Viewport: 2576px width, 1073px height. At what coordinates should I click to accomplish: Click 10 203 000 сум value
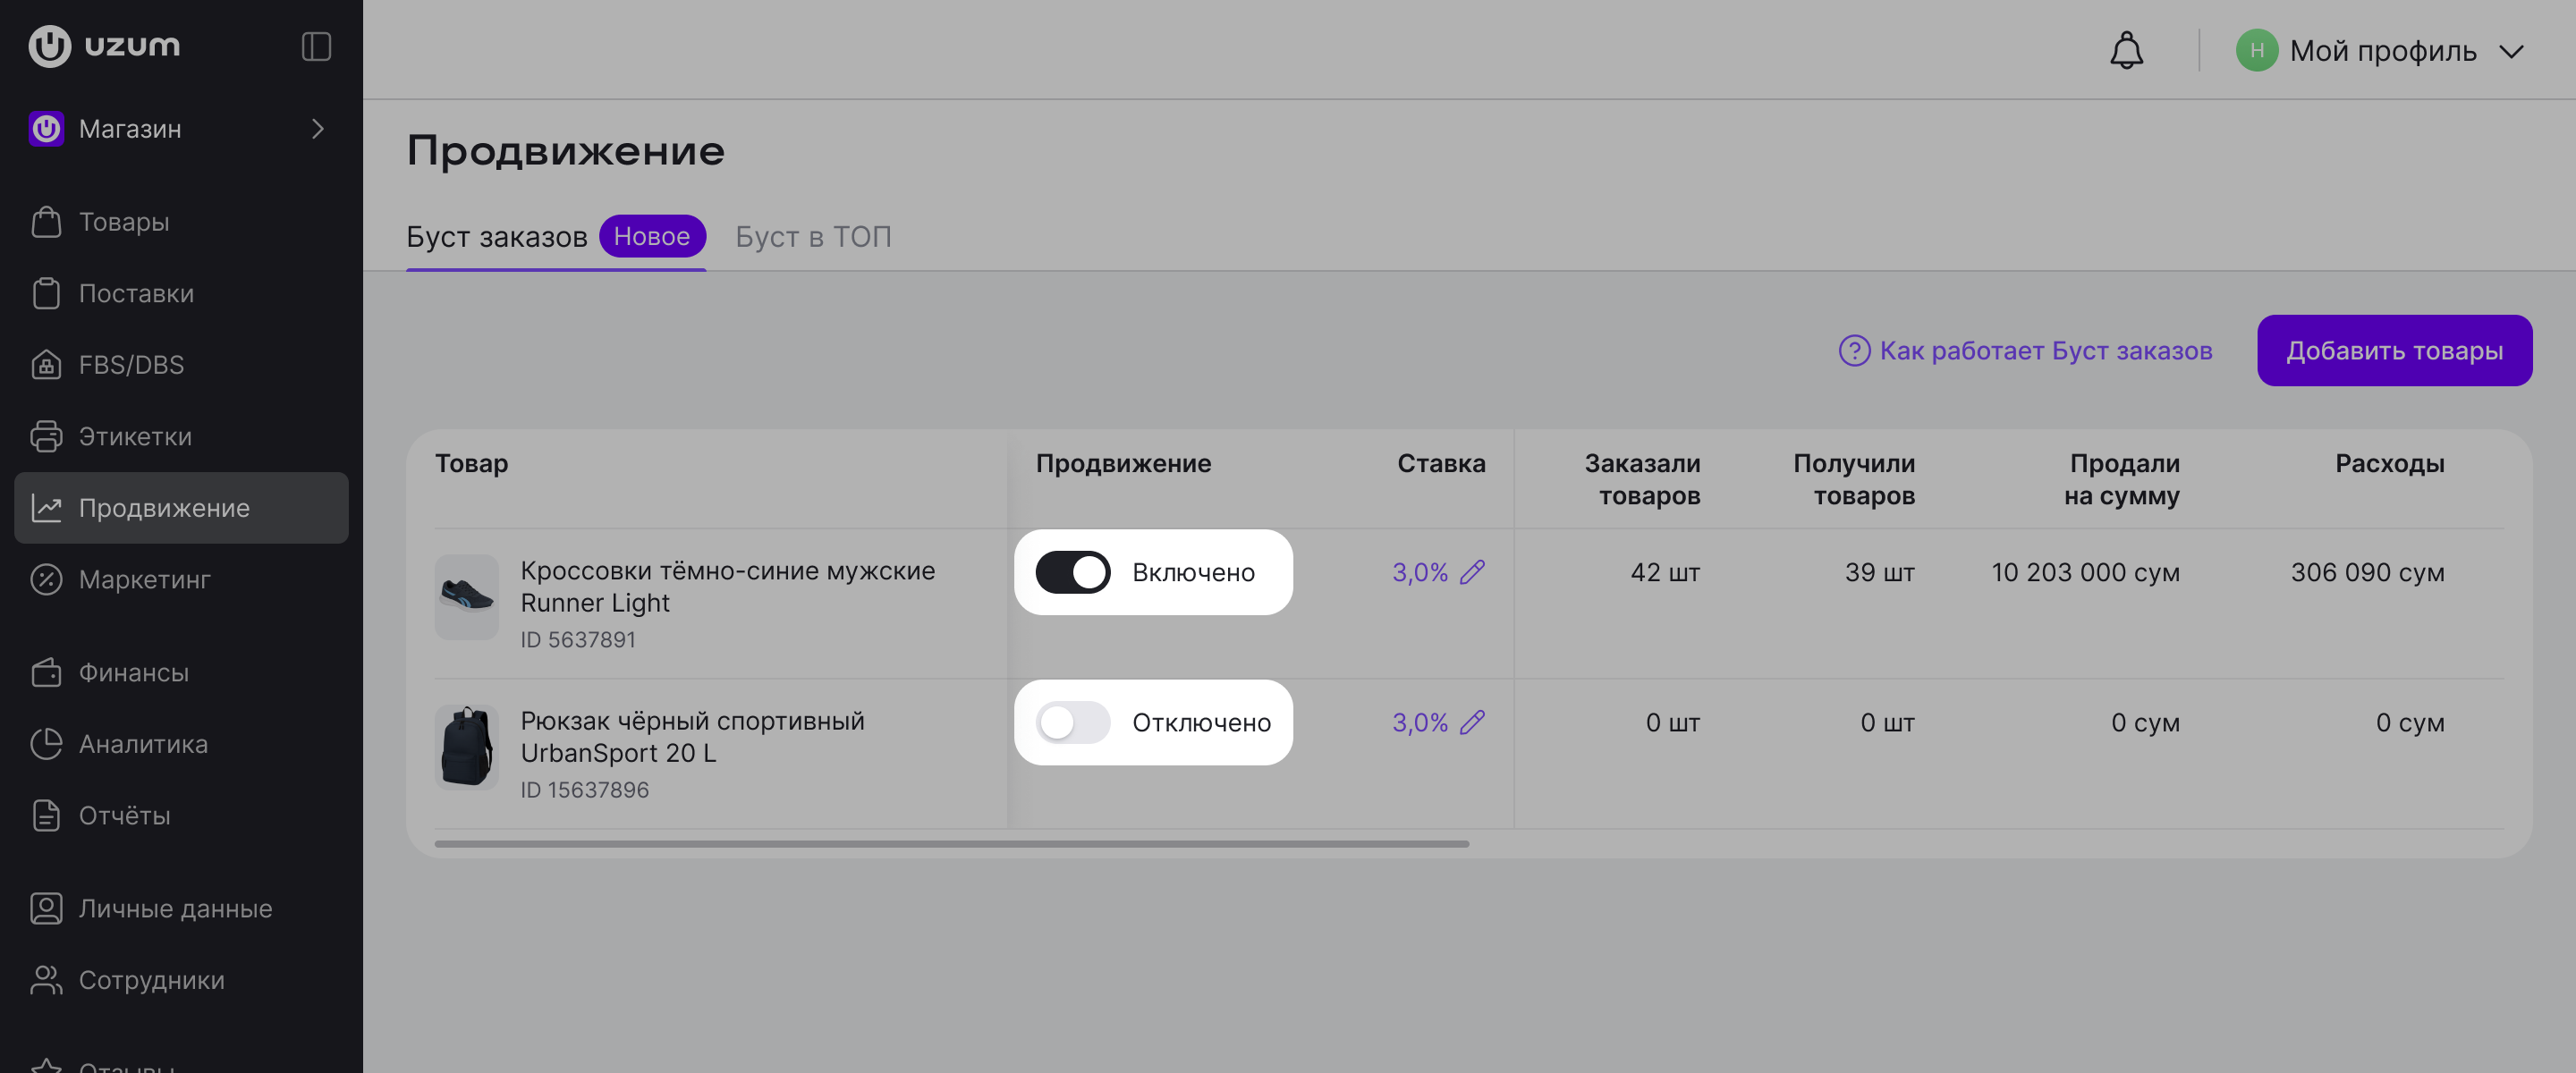coord(2085,572)
